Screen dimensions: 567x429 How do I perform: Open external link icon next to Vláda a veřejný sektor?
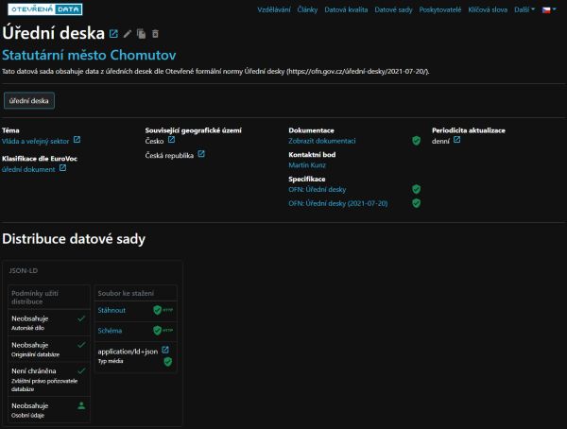point(77,140)
